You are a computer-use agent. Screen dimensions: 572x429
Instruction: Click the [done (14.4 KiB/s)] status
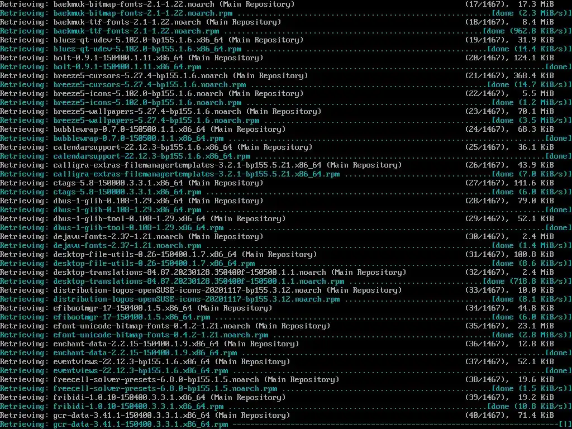coord(530,49)
